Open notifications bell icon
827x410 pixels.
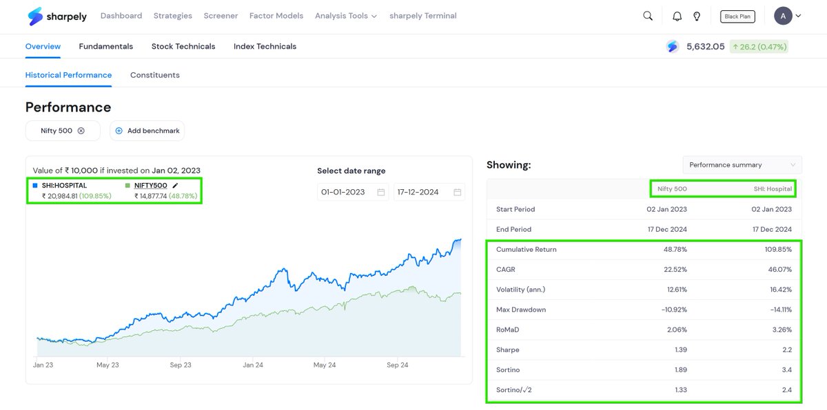tap(677, 16)
